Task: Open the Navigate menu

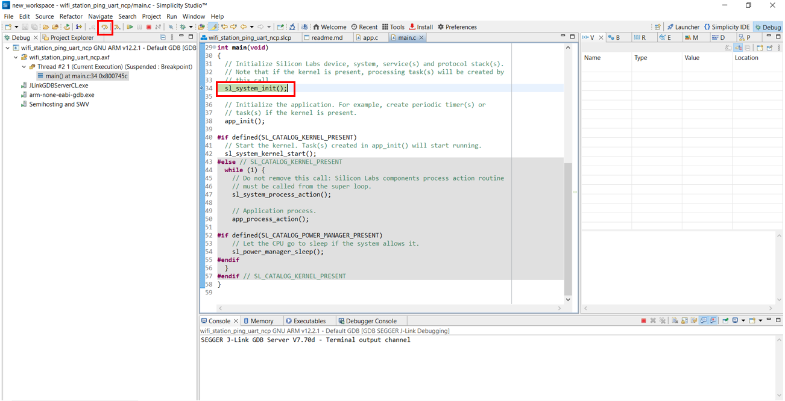Action: (x=100, y=16)
